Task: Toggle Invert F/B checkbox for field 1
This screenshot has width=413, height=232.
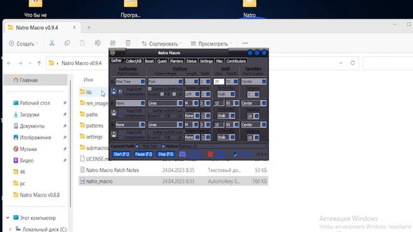Action: [x=162, y=94]
